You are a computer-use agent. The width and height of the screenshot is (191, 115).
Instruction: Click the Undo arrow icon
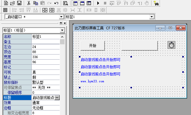pyautogui.click(x=56, y=3)
